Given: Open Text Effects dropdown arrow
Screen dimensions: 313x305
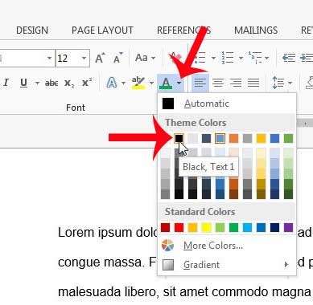Looking at the screenshot, I should [x=123, y=83].
